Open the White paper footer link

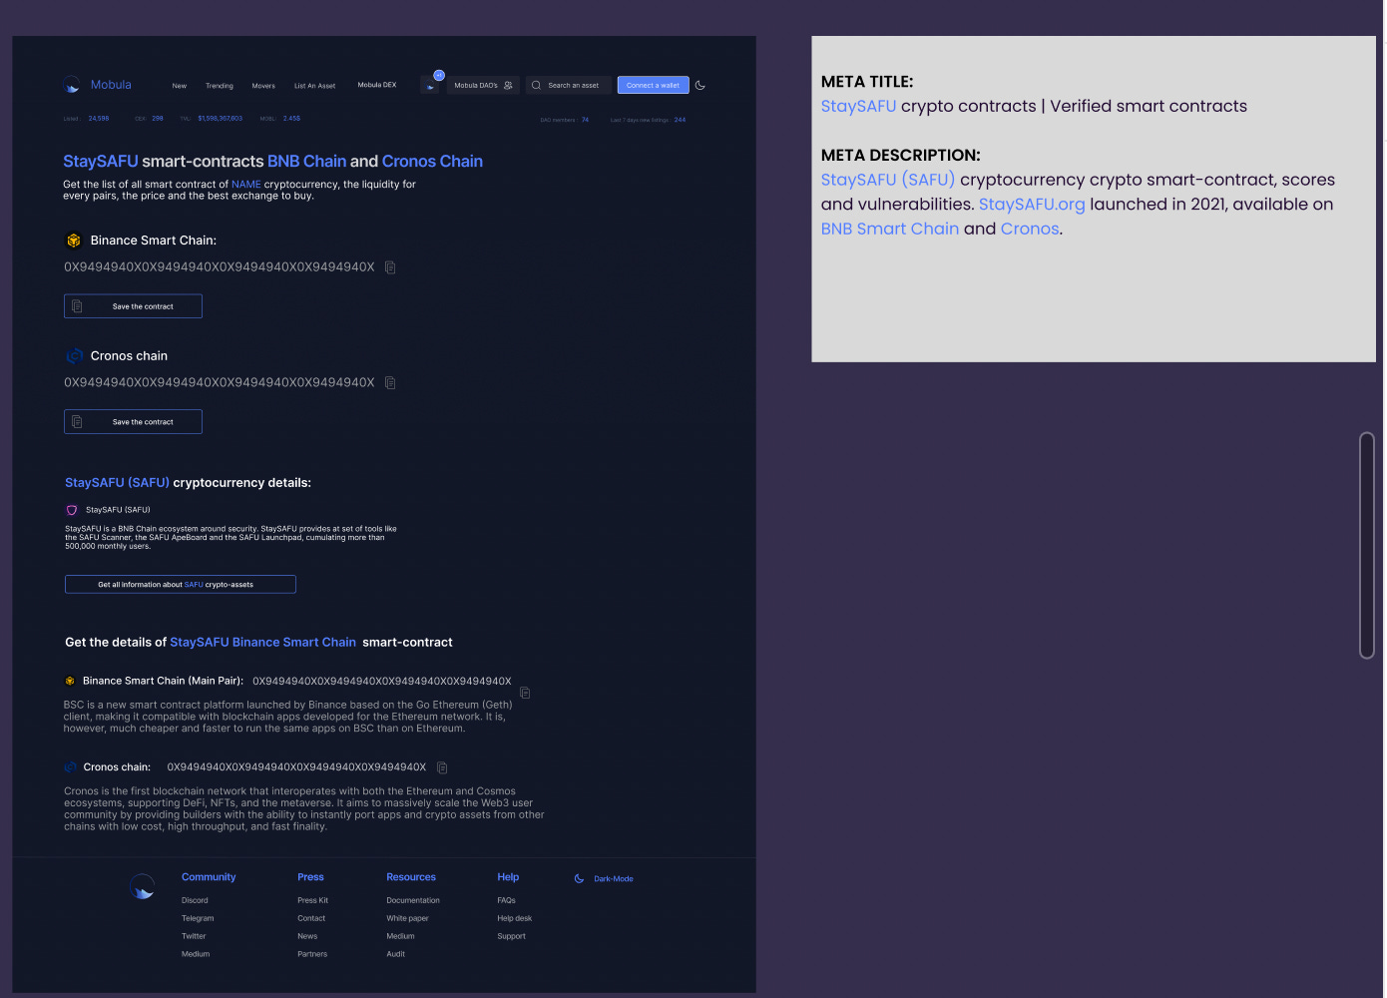pyautogui.click(x=407, y=918)
